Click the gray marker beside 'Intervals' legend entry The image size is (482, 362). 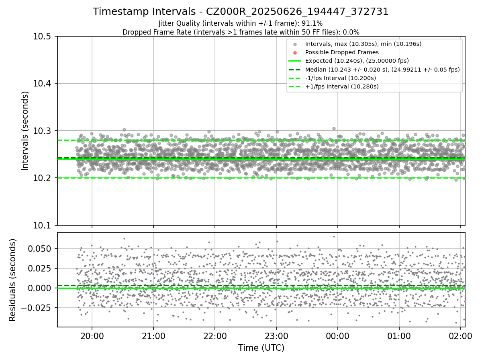pyautogui.click(x=295, y=44)
